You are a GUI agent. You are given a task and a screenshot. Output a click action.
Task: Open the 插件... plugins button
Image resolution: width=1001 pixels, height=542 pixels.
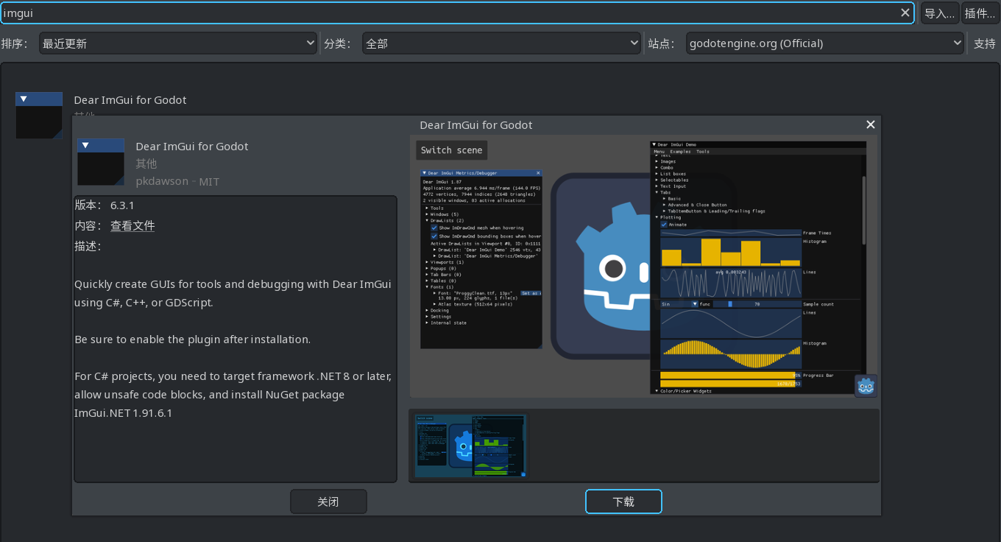(x=980, y=13)
